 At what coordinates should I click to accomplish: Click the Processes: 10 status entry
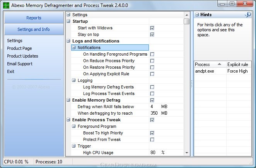coord(49,162)
